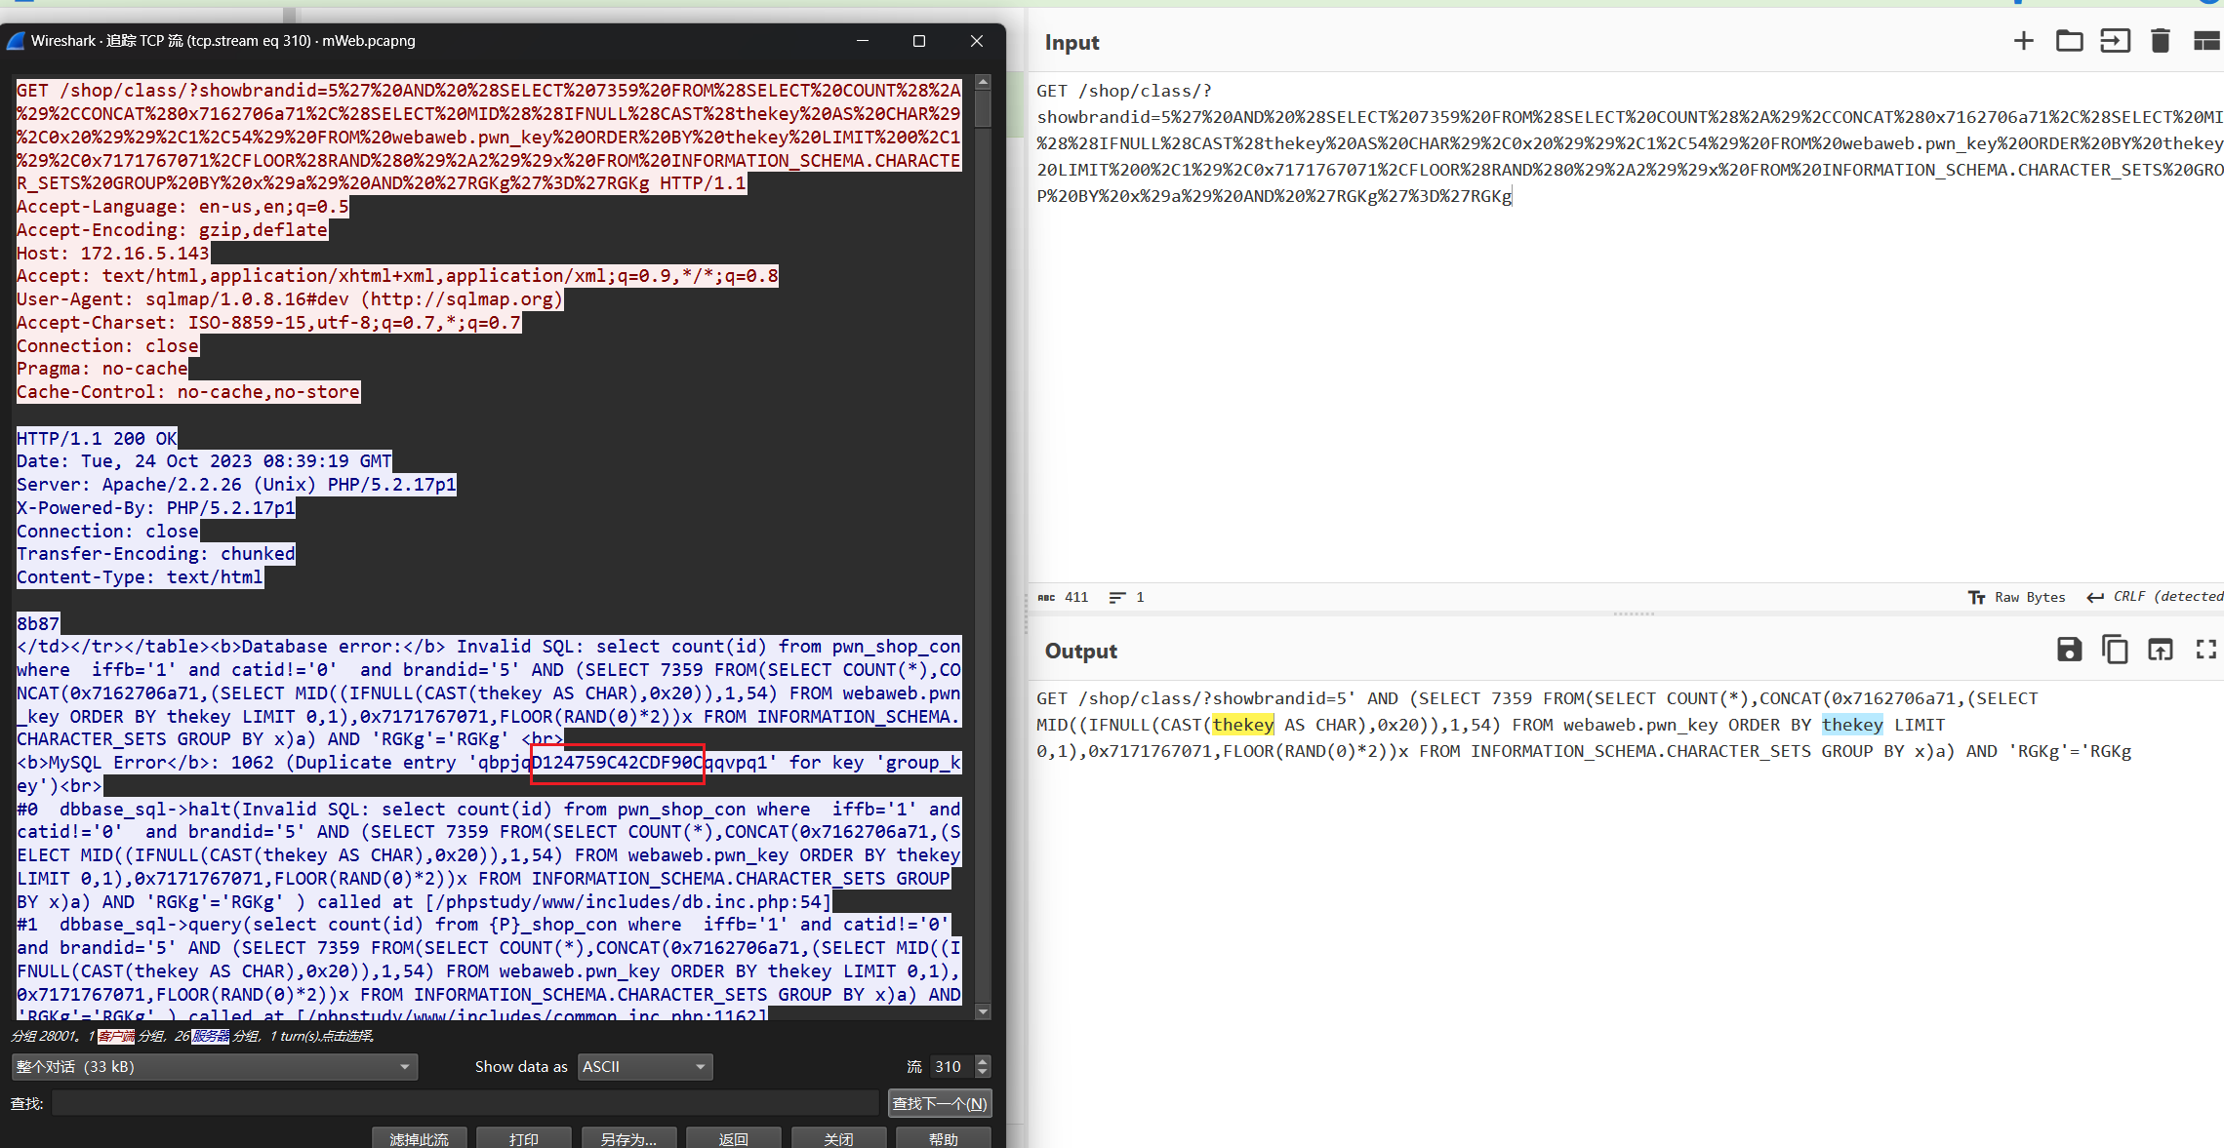Click the Raw Bytes encoding selector
This screenshot has width=2224, height=1148.
click(x=2017, y=597)
